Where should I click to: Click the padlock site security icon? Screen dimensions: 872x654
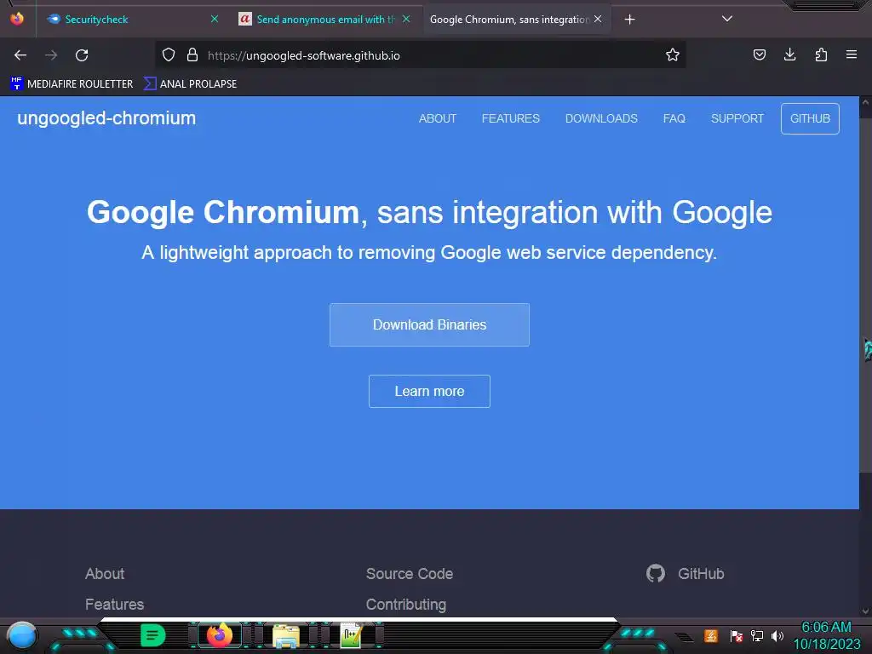192,54
